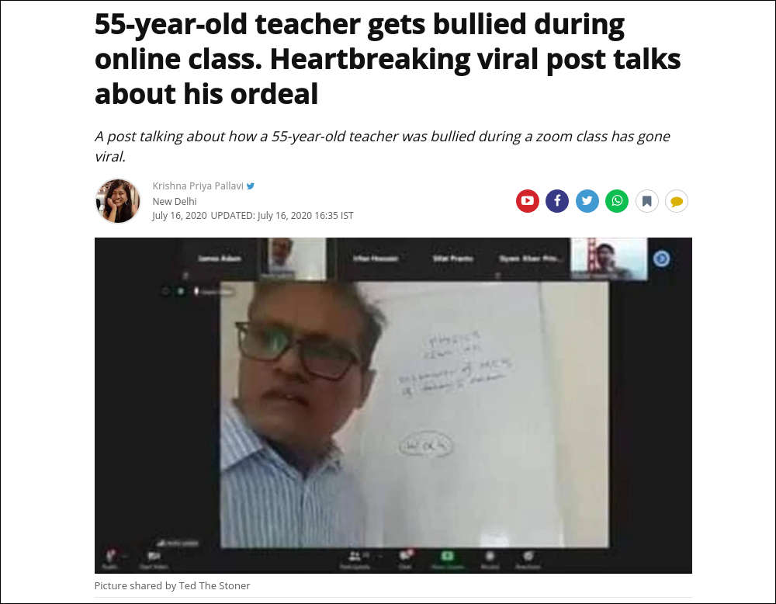Click the Picture shared by caption
Viewport: 776px width, 604px height.
point(172,585)
